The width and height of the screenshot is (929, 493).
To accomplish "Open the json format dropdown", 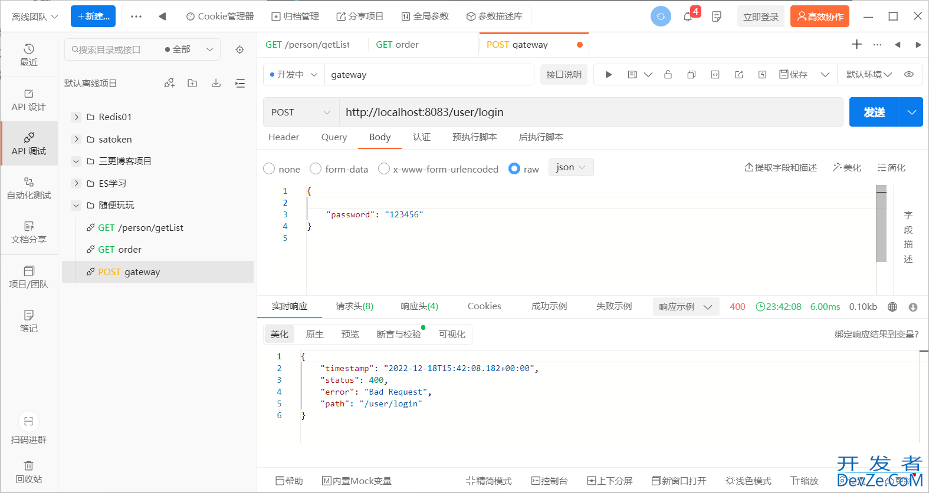I will [x=571, y=167].
